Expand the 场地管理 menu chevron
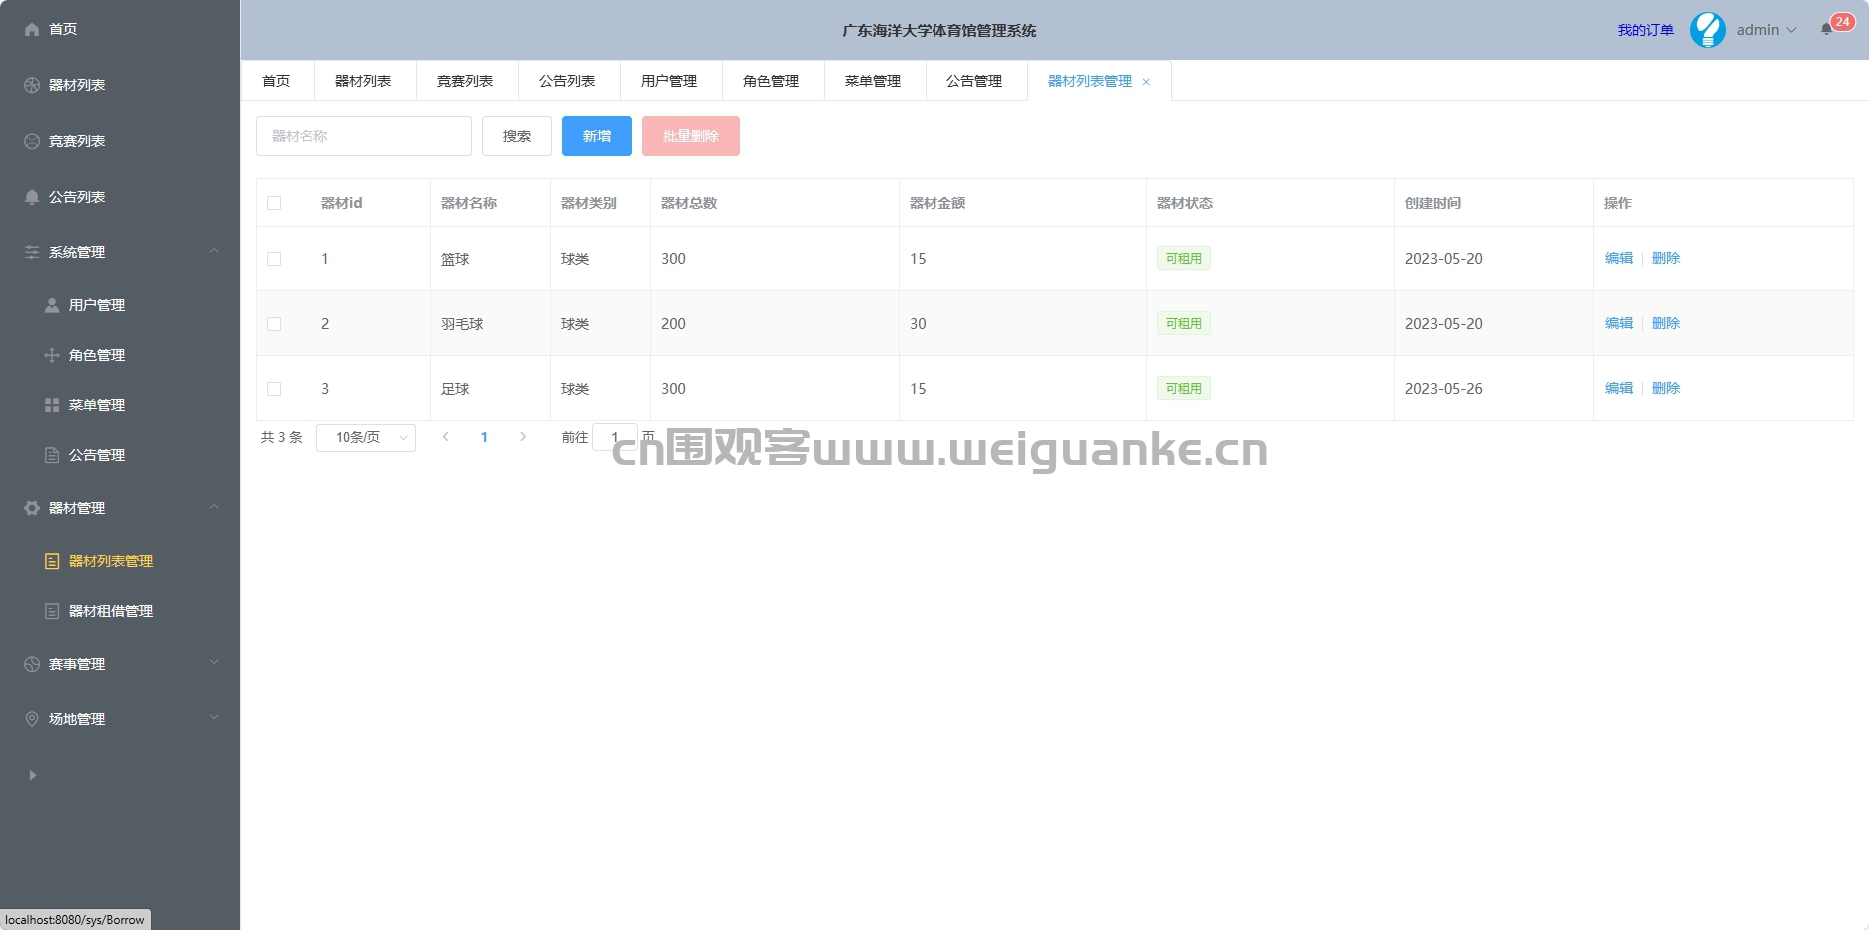The height and width of the screenshot is (930, 1869). coord(214,718)
